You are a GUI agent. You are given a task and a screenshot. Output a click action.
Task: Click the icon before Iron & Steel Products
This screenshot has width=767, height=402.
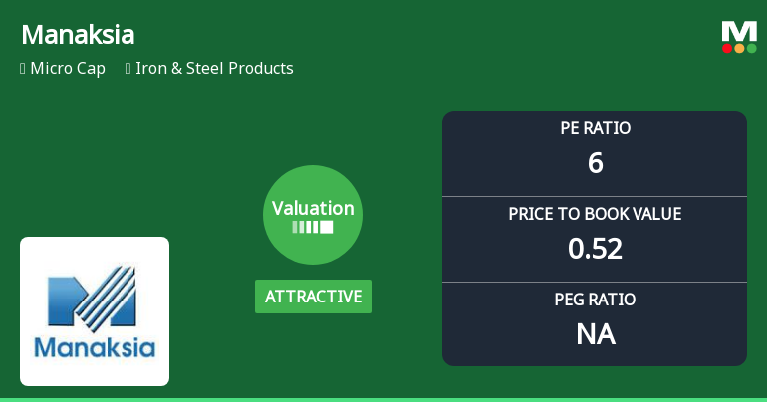[128, 69]
